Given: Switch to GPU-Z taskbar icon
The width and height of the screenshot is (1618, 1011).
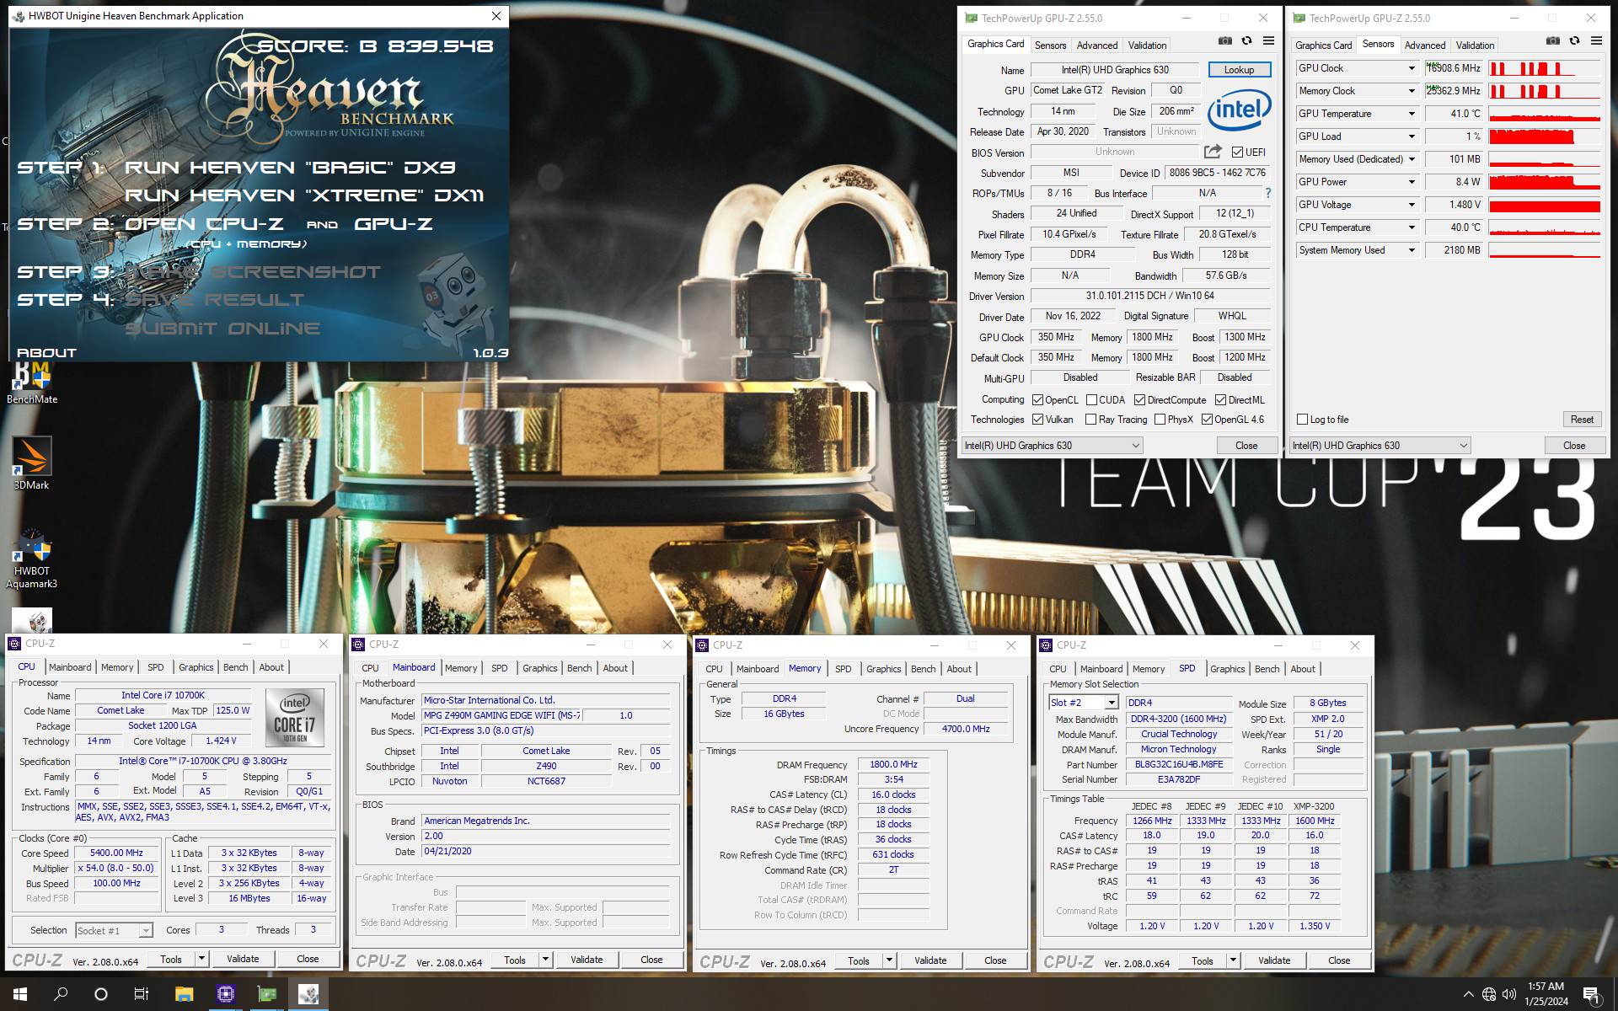Looking at the screenshot, I should [x=266, y=994].
